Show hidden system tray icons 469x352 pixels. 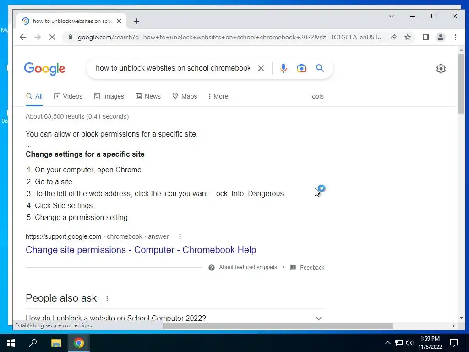point(387,343)
